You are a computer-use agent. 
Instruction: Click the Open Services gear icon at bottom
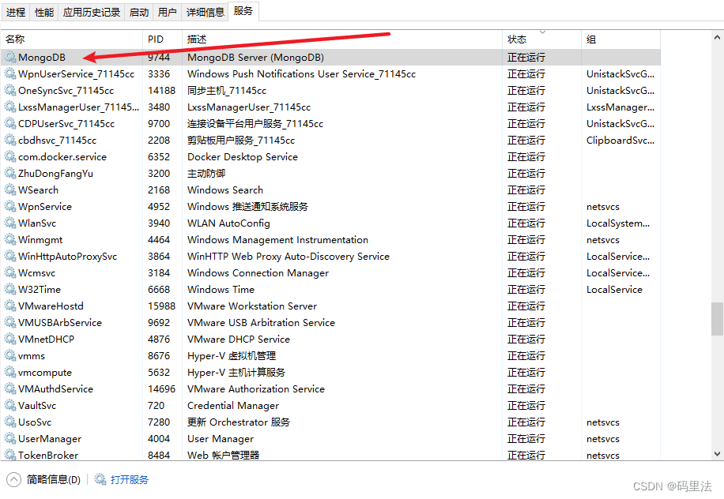point(100,479)
